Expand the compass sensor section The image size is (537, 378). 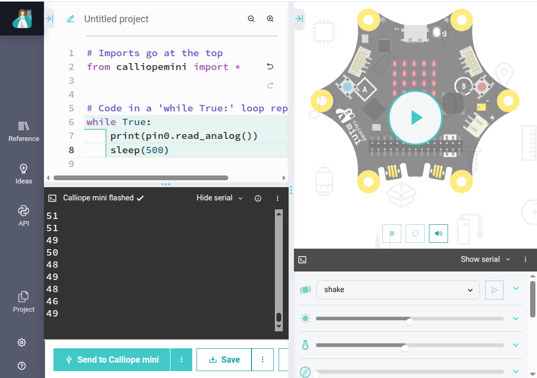pyautogui.click(x=516, y=372)
